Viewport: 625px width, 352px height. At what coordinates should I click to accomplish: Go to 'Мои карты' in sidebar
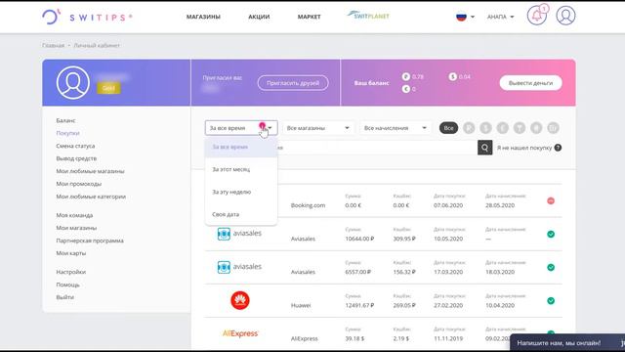[71, 253]
